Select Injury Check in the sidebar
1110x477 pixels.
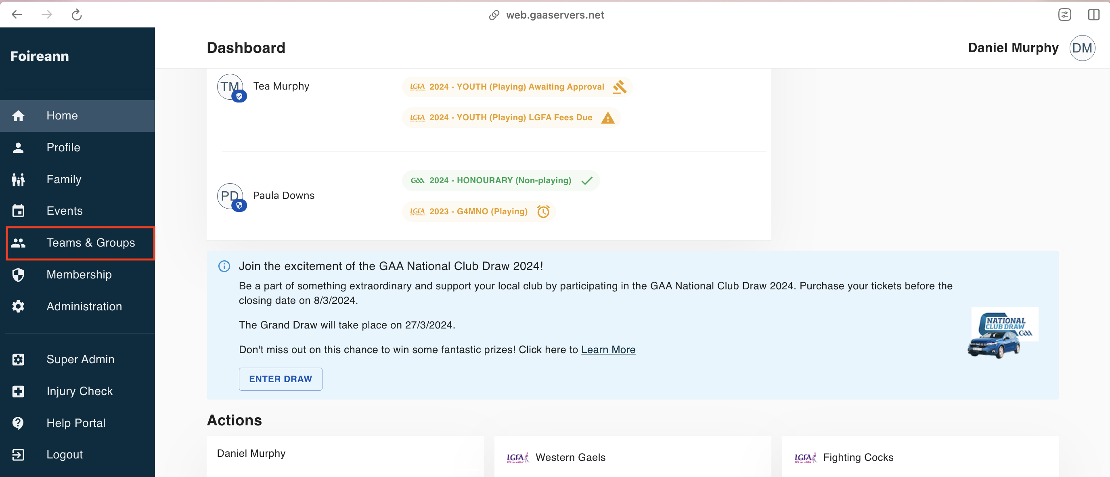[77, 391]
